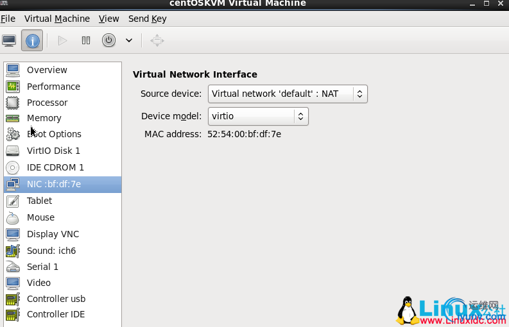Click the fullscreen toolbar icon
Screen dimensions: 509x327
click(x=157, y=40)
